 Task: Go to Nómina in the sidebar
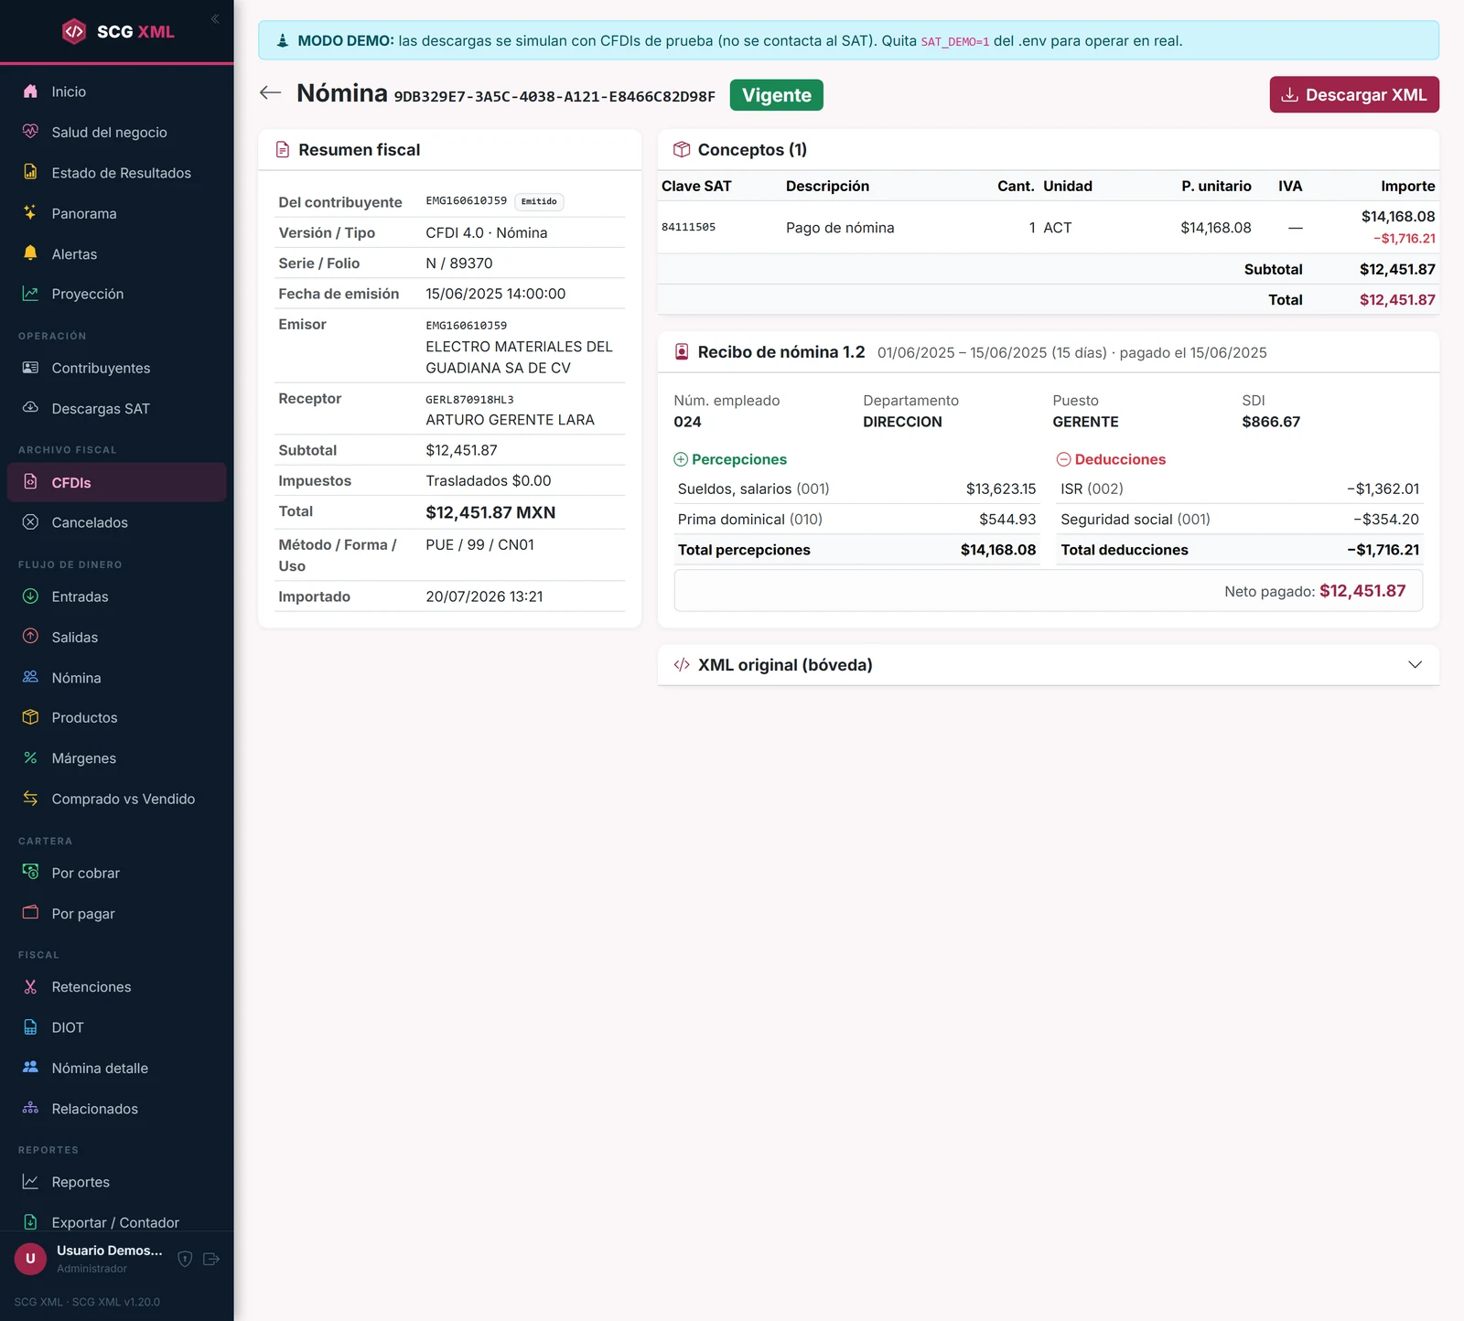click(117, 678)
